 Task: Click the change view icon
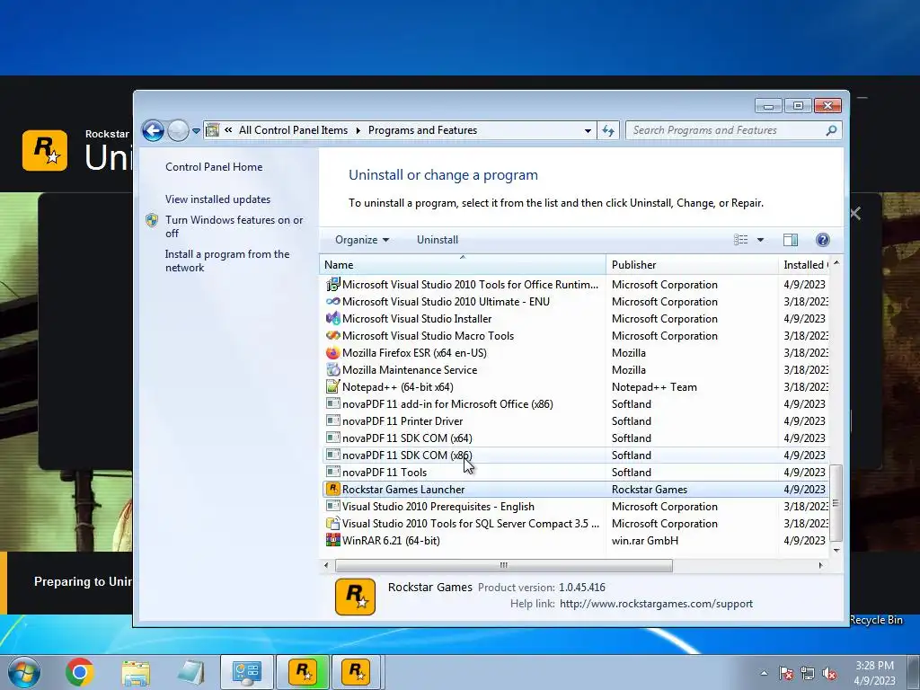click(740, 239)
